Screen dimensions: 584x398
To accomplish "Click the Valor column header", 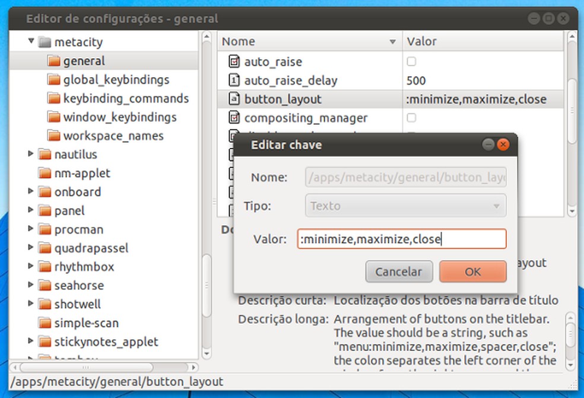I will [x=483, y=42].
